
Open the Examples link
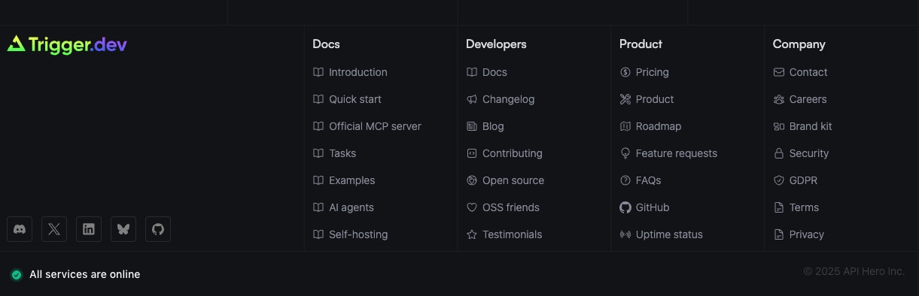(351, 180)
